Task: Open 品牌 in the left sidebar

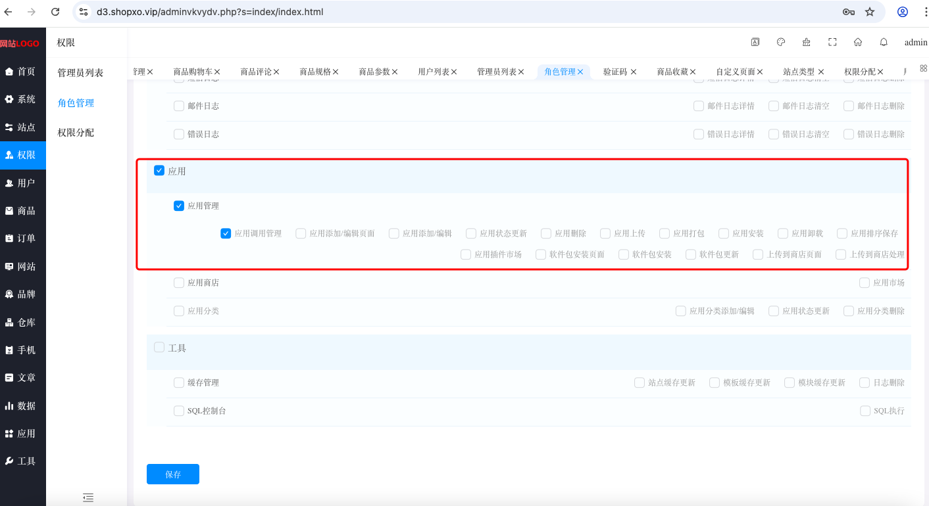Action: (x=23, y=294)
